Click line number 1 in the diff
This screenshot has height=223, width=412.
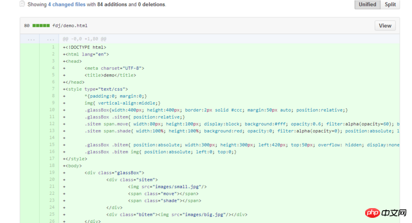54,47
